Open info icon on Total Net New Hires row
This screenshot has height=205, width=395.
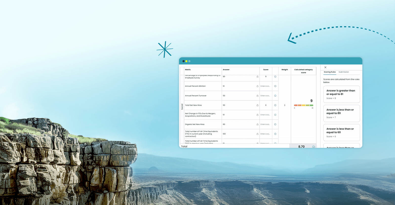pyautogui.click(x=275, y=105)
